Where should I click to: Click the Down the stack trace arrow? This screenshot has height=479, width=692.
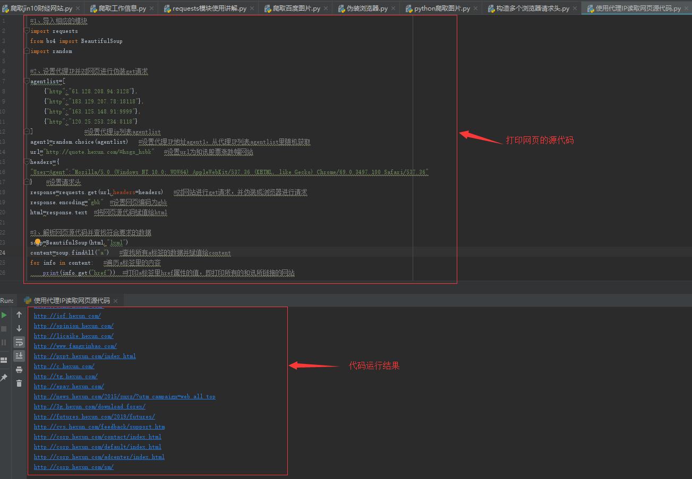[19, 329]
